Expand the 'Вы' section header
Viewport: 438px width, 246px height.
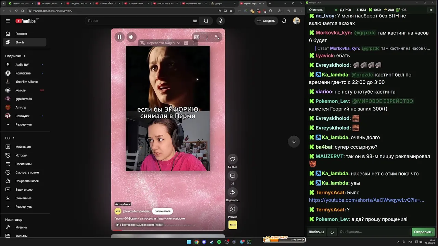pyautogui.click(x=10, y=138)
